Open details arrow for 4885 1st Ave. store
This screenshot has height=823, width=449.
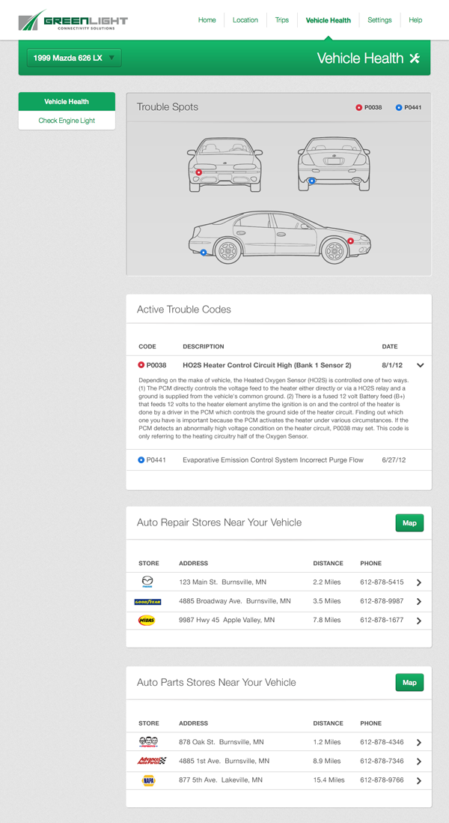[418, 762]
